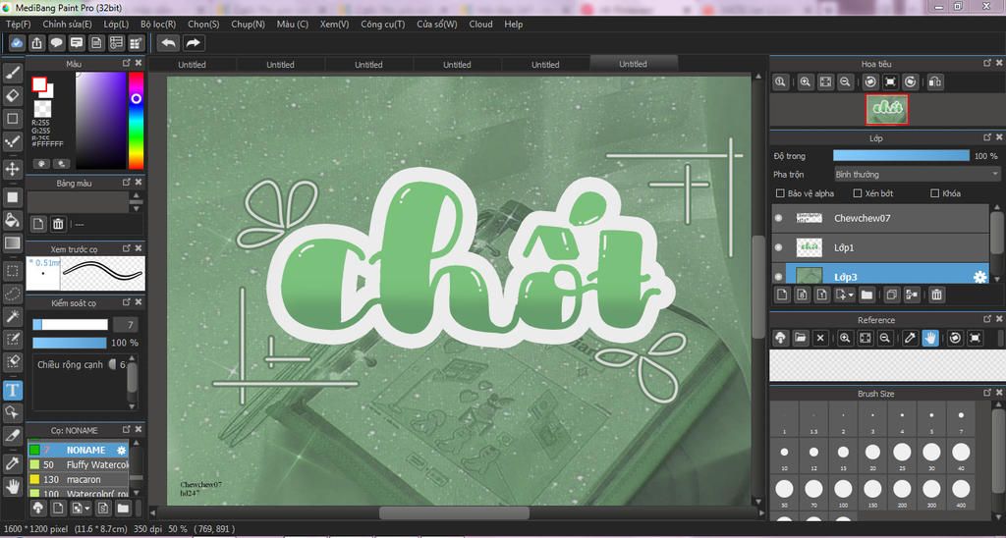Hide the Lớp3 layer
This screenshot has width=1006, height=538.
tap(779, 277)
